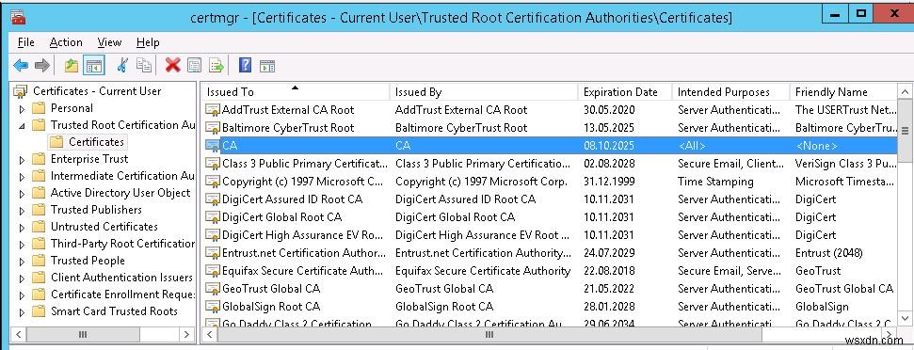Select Copyright (c) 1997 Microsoft row
Screen dimensions: 914x350
coord(550,182)
